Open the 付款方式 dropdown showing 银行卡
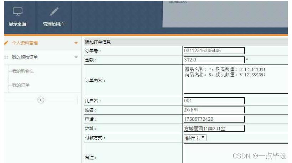The width and height of the screenshot is (292, 163). (195, 138)
